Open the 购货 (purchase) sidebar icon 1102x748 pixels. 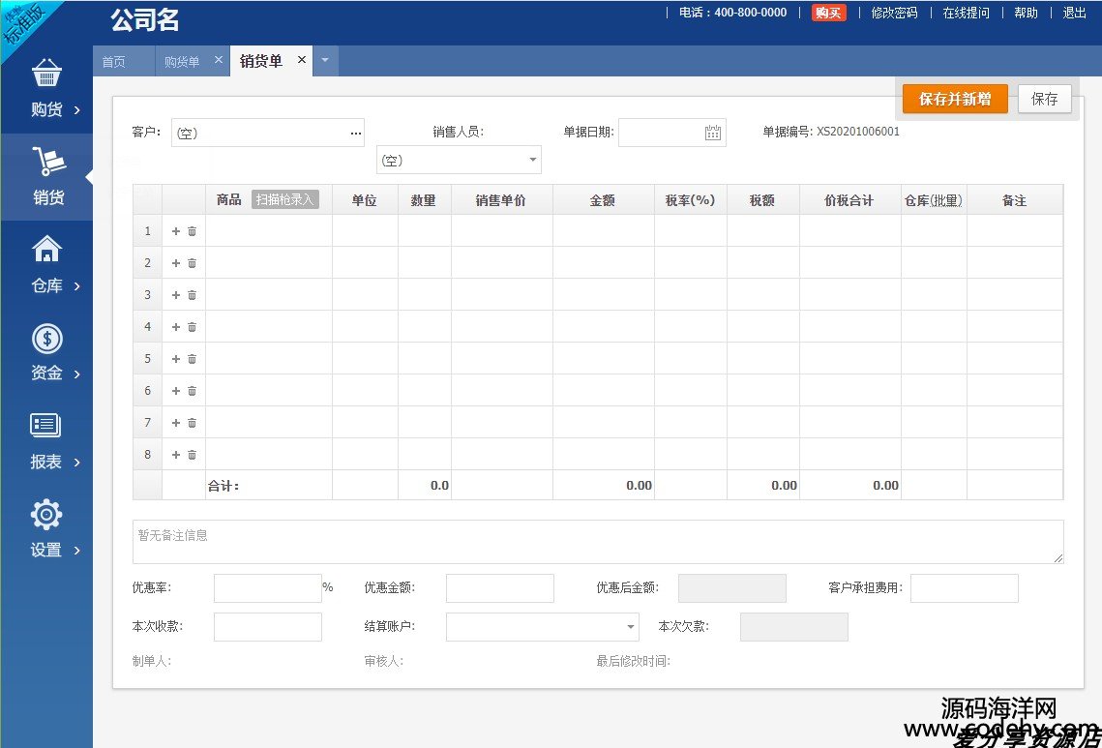46,75
